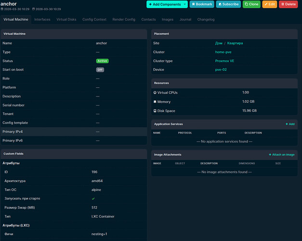The image size is (302, 241).
Task: Click the Custom Fields panel header
Action: click(74, 154)
